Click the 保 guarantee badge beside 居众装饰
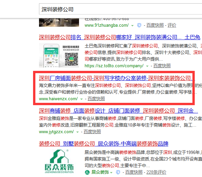Viewport: 202px width, 177px height. click(118, 172)
